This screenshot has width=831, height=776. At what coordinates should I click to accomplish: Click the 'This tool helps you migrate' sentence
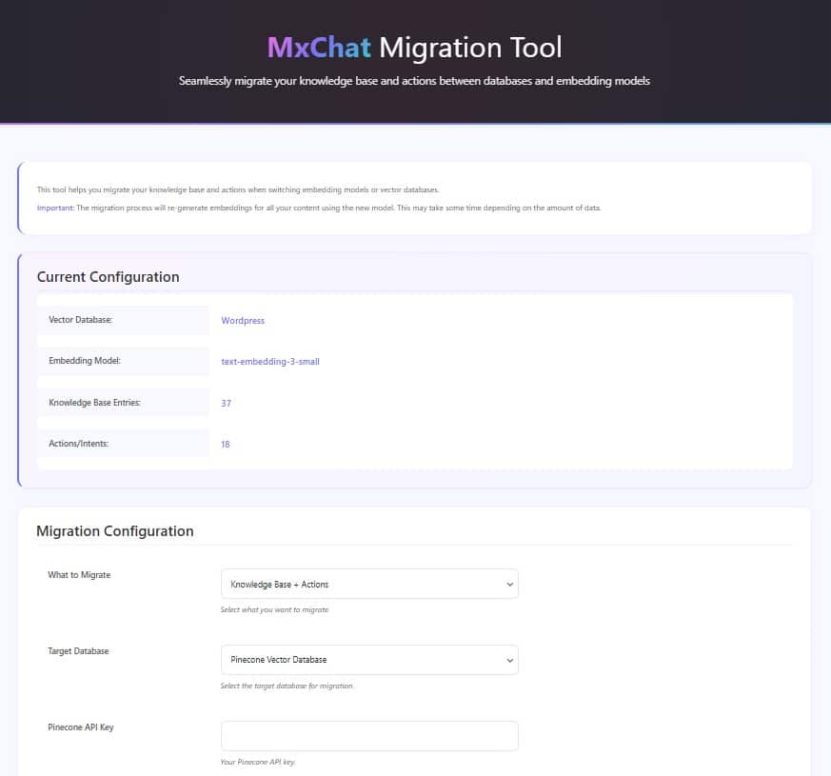pyautogui.click(x=238, y=189)
